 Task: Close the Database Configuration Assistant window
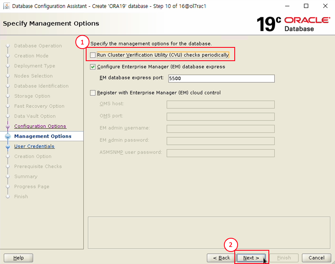click(x=325, y=6)
